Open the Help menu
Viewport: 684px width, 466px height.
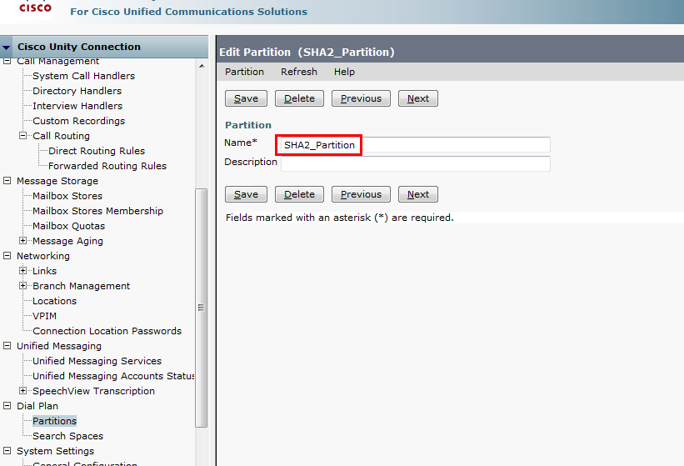click(x=344, y=72)
